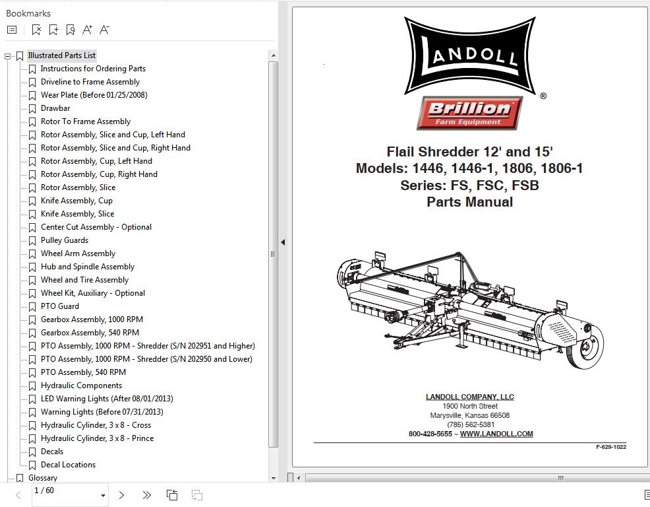Open Knife Assembly, Cup bookmark
Image resolution: width=650 pixels, height=507 pixels.
click(76, 201)
